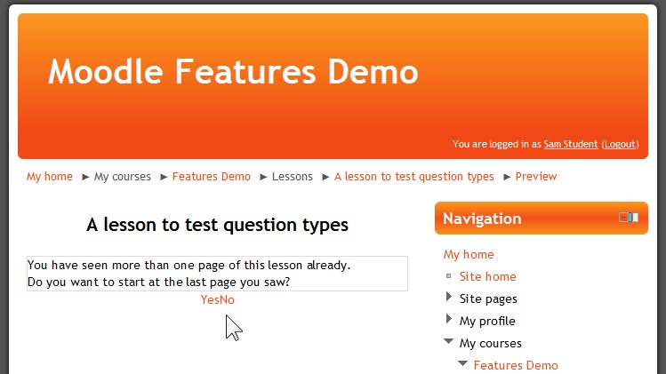Click Yes to resume at last page

coord(209,299)
